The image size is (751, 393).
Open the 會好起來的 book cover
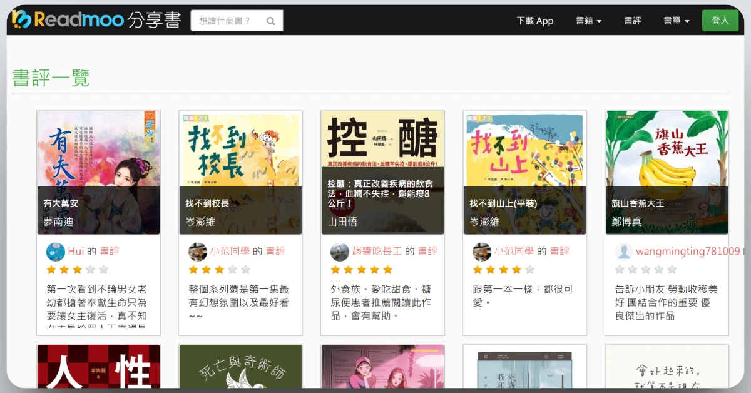coord(667,366)
